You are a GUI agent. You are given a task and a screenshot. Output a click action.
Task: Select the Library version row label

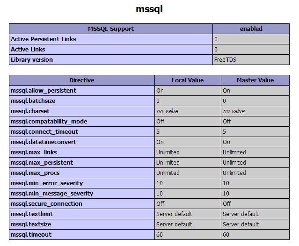[32, 60]
